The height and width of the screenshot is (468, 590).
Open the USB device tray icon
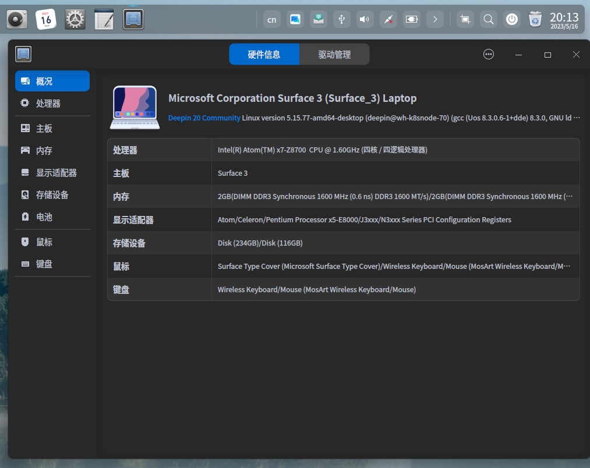coord(342,20)
